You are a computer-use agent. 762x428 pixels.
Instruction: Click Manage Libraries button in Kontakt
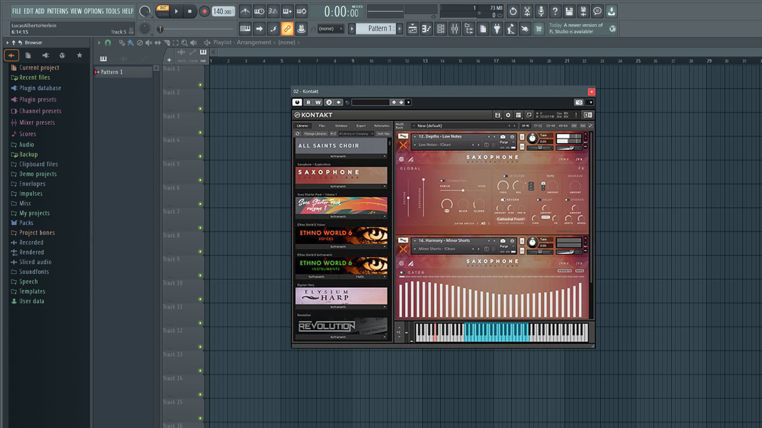tap(316, 134)
